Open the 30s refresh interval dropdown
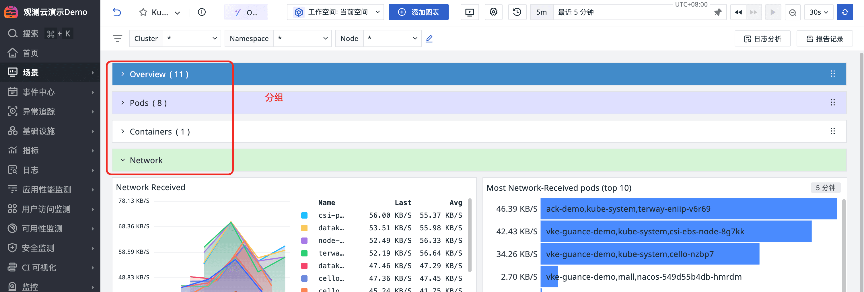This screenshot has width=864, height=292. tap(818, 12)
